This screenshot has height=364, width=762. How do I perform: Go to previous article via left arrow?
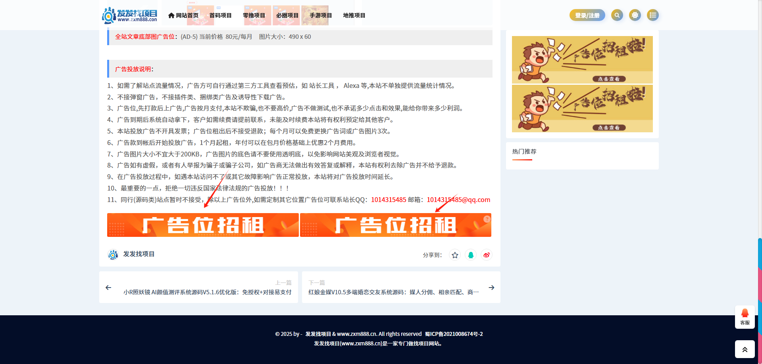108,288
